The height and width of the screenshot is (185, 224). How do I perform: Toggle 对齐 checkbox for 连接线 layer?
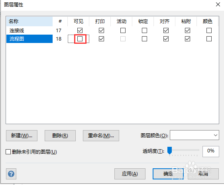(166, 30)
